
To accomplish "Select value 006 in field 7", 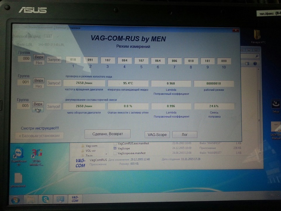I will [174, 61].
